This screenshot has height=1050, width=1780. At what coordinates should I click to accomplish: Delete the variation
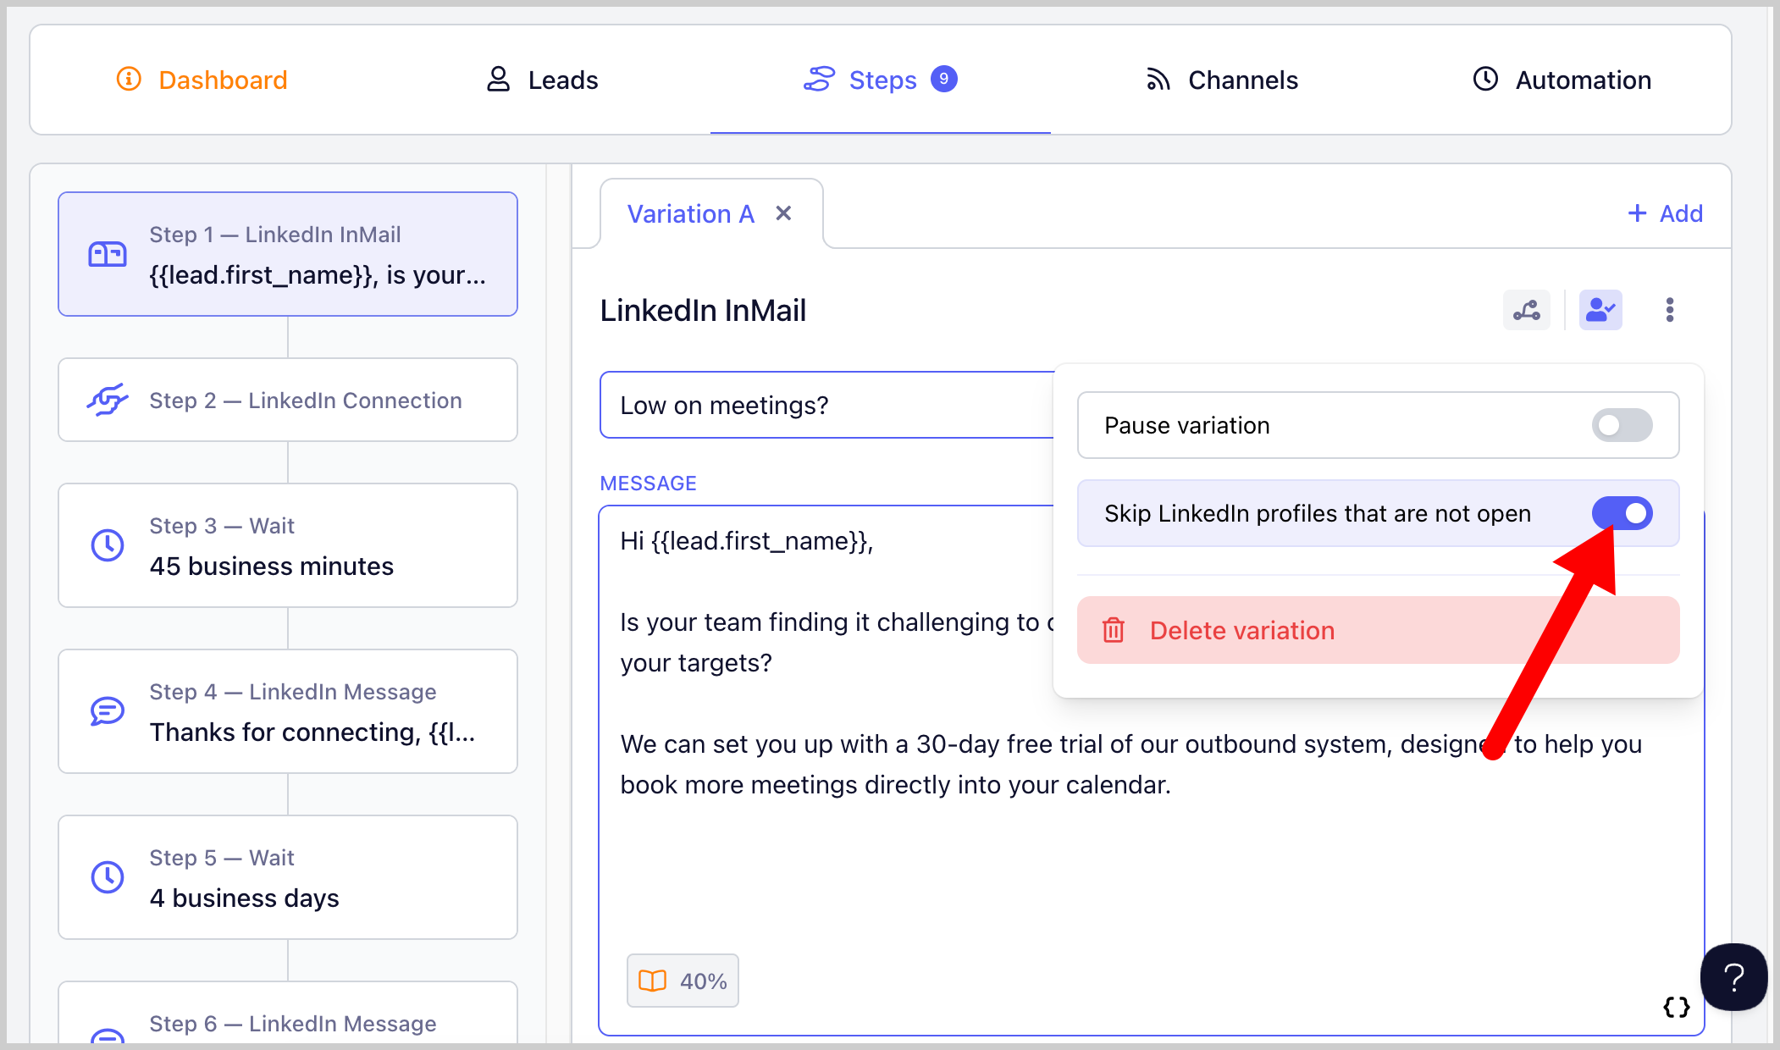[x=1379, y=630]
